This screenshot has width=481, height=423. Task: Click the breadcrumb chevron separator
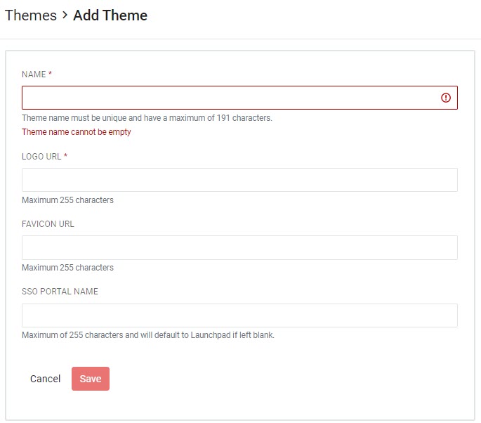[65, 15]
